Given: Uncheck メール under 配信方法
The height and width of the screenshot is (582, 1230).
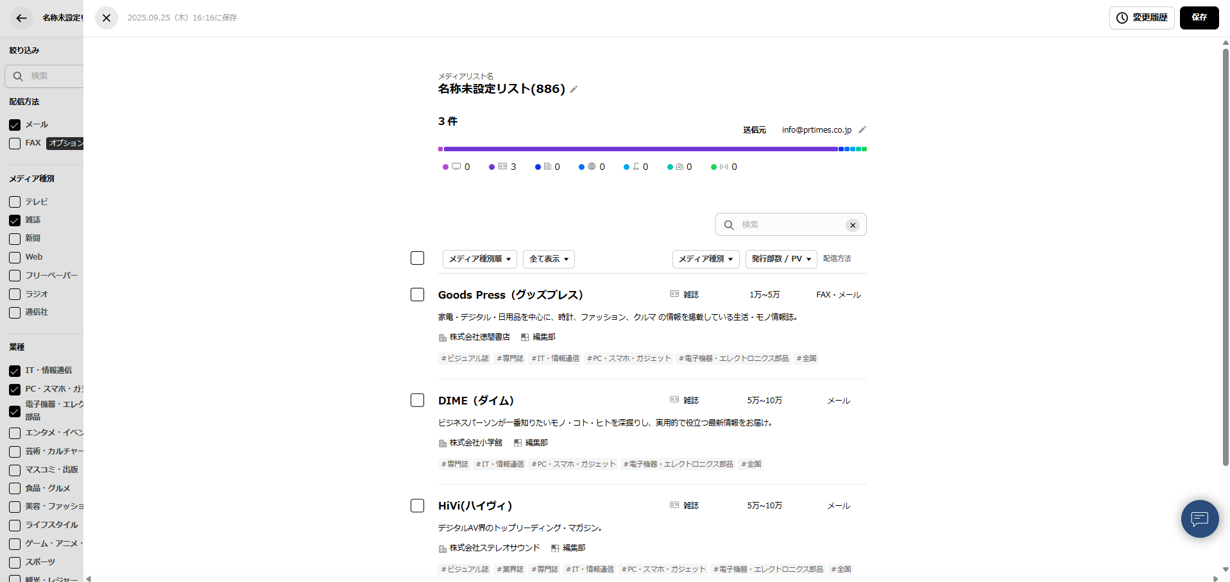Looking at the screenshot, I should 14,124.
